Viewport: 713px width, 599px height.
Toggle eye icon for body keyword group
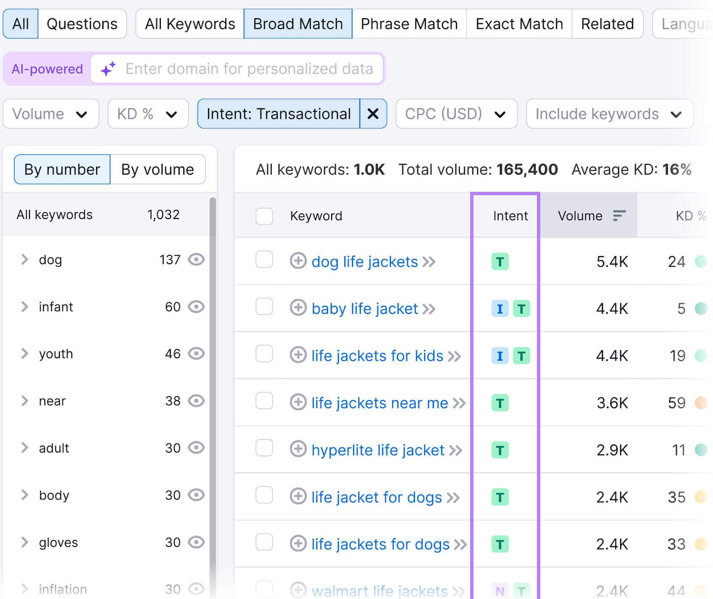(196, 495)
